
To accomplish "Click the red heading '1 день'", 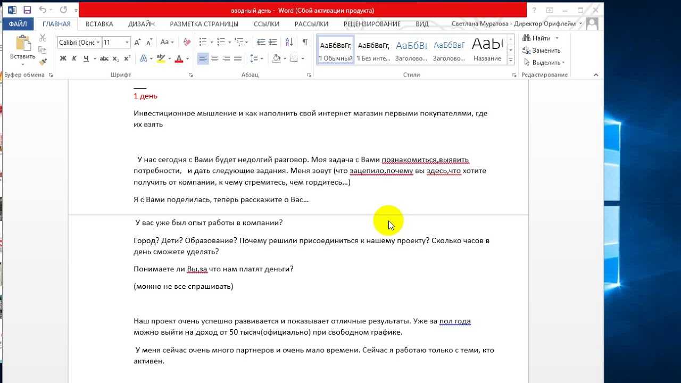I will click(145, 96).
